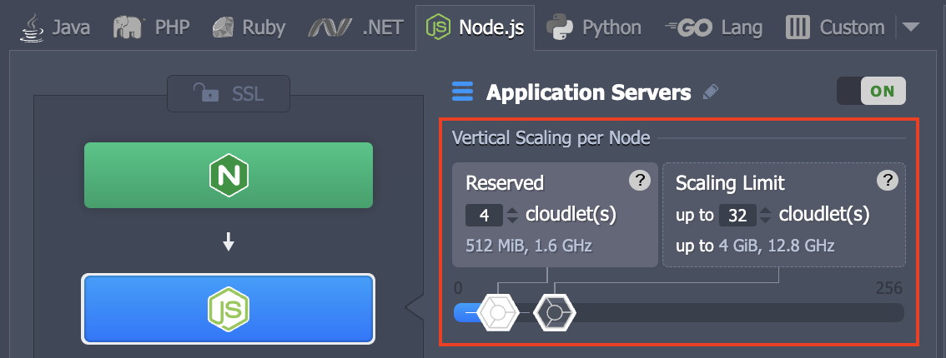Screen dimensions: 946x358
Task: Select the Node.js application server block
Action: (229, 309)
